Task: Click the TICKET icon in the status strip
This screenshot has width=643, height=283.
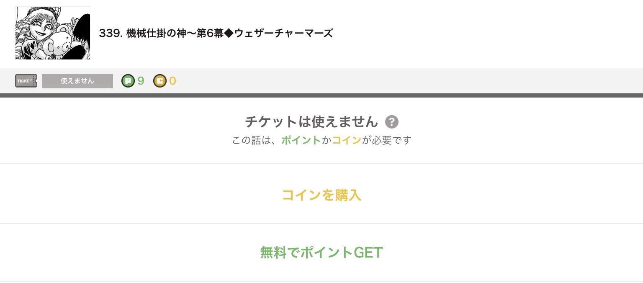Action: 26,81
